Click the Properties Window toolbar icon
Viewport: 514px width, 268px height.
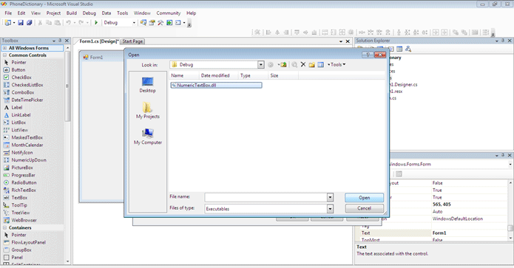(x=152, y=23)
